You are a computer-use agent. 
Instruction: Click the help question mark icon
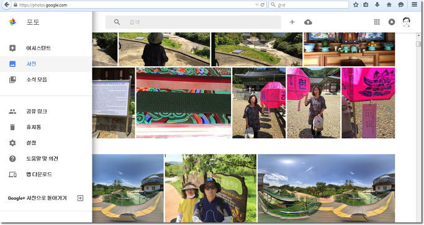click(x=12, y=159)
